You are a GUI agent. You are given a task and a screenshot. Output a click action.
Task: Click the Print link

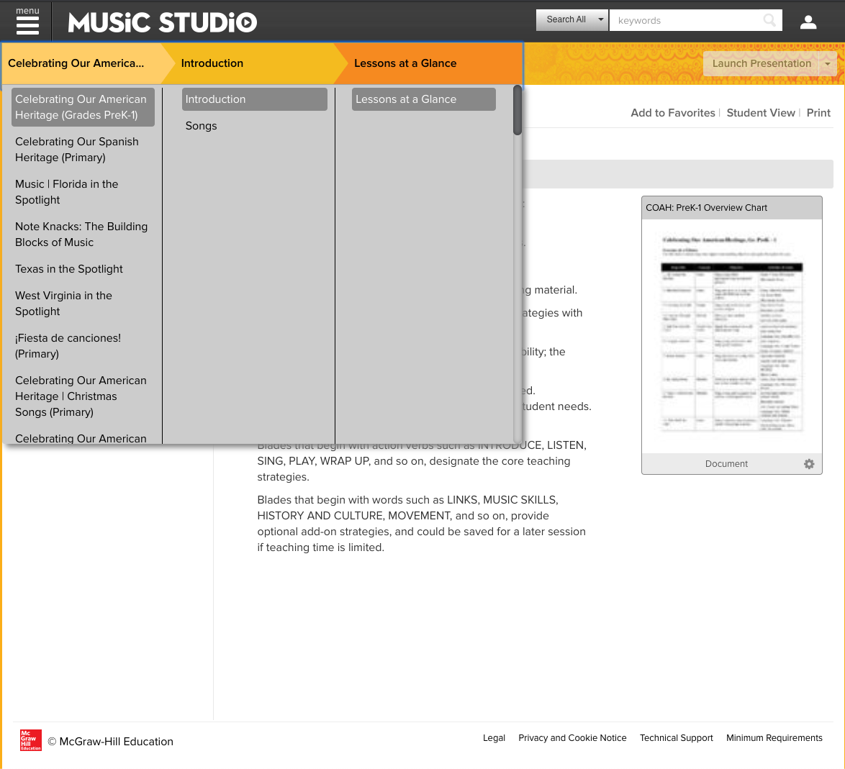818,113
